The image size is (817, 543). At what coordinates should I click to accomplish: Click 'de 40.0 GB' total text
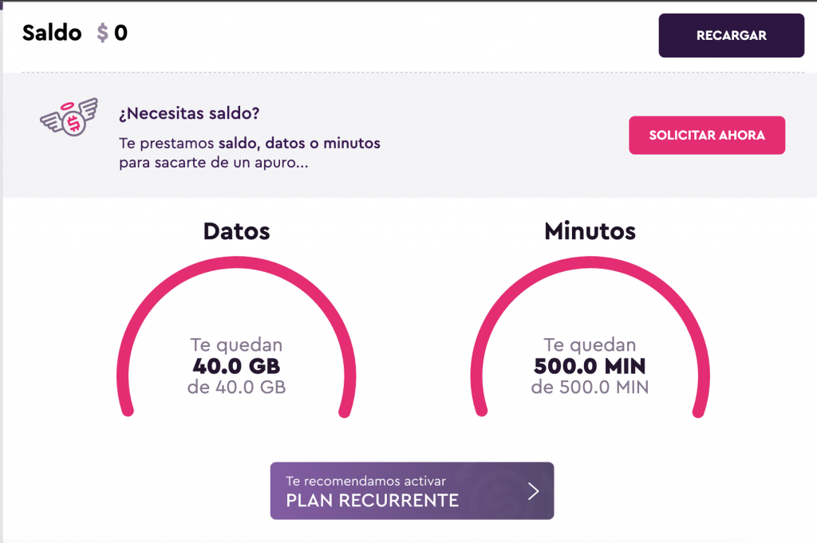[x=236, y=388]
